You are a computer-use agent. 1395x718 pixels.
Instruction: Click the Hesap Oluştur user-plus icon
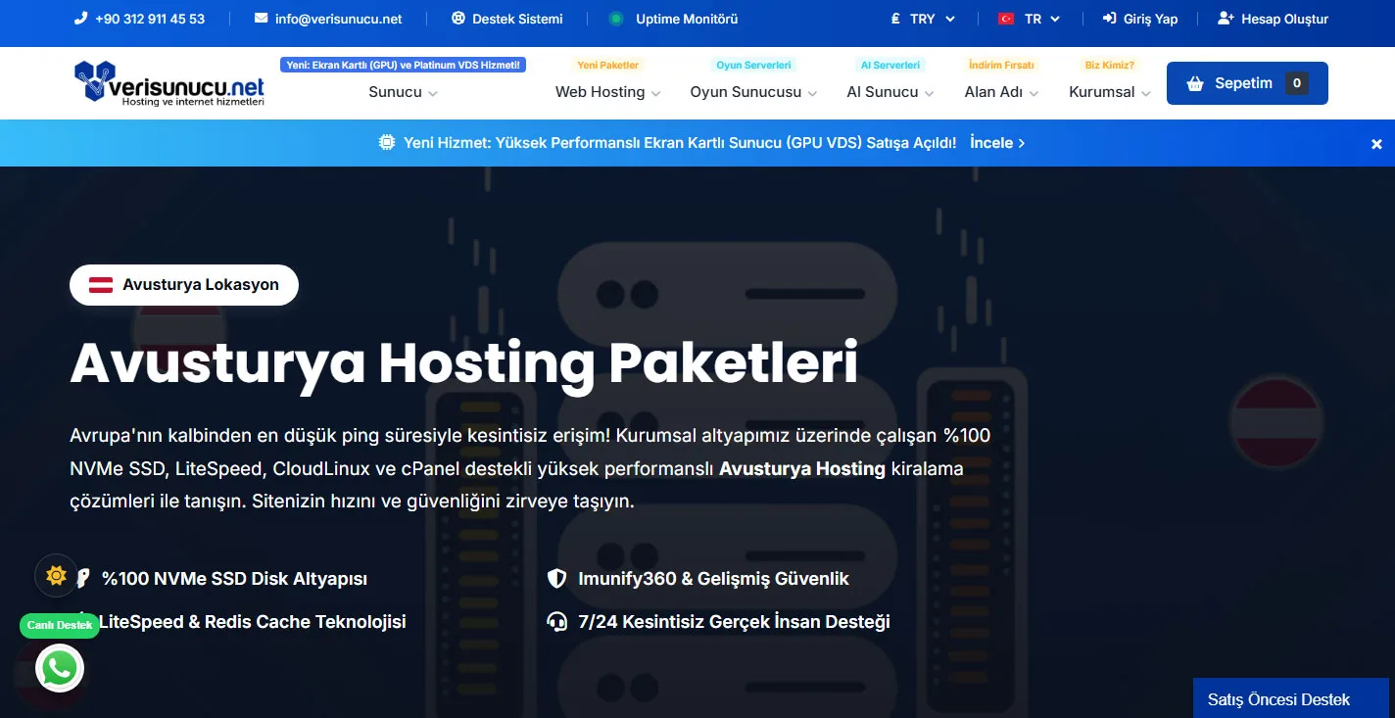point(1226,19)
